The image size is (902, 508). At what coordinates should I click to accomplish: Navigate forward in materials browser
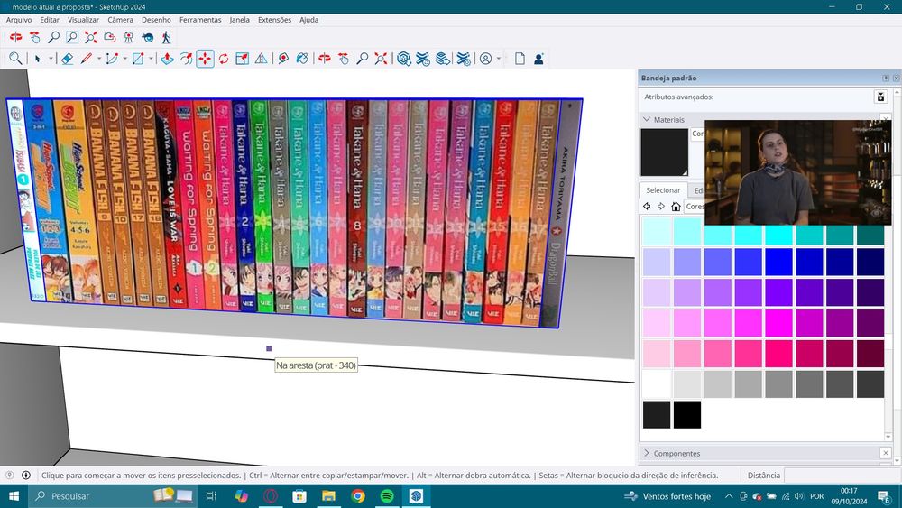point(661,206)
